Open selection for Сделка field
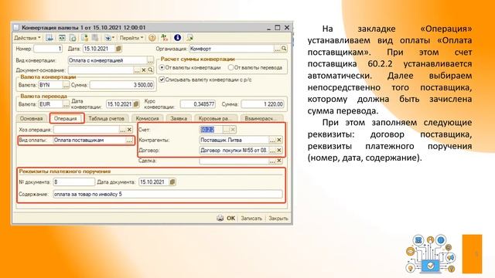 coord(272,161)
